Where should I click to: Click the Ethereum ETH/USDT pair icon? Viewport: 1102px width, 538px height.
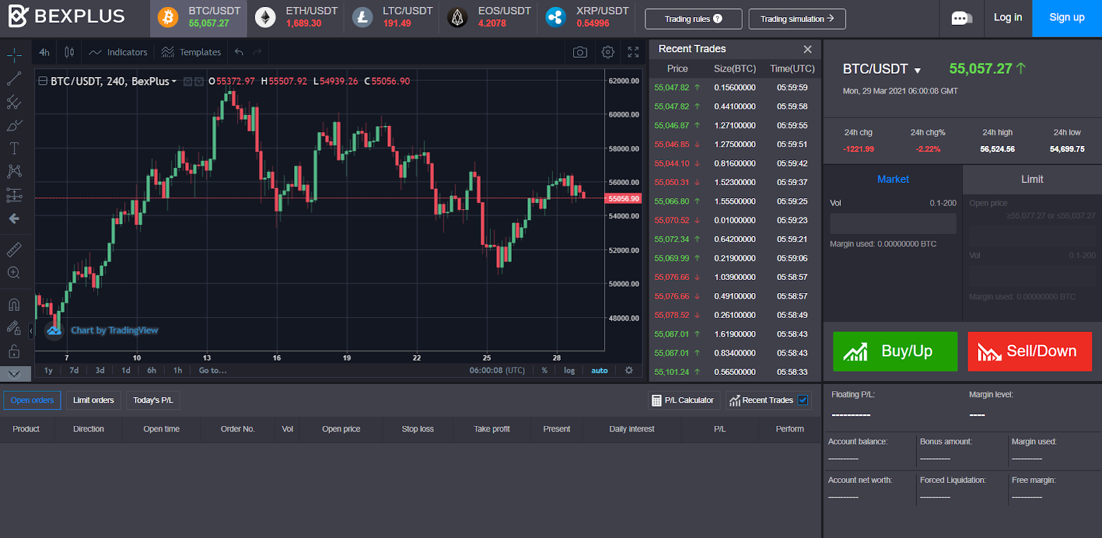pos(265,17)
